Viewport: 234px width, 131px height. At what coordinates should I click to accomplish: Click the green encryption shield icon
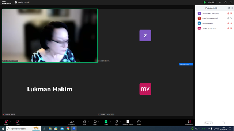click(205, 3)
